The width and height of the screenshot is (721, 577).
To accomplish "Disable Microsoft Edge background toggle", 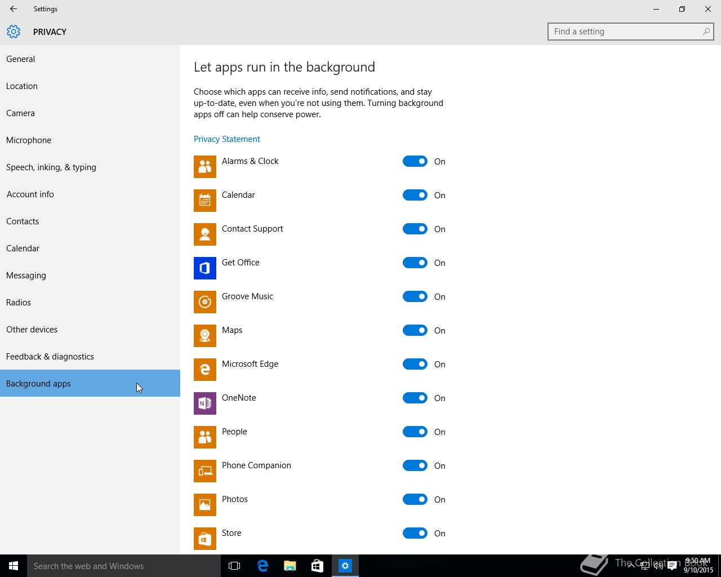I will [x=415, y=364].
